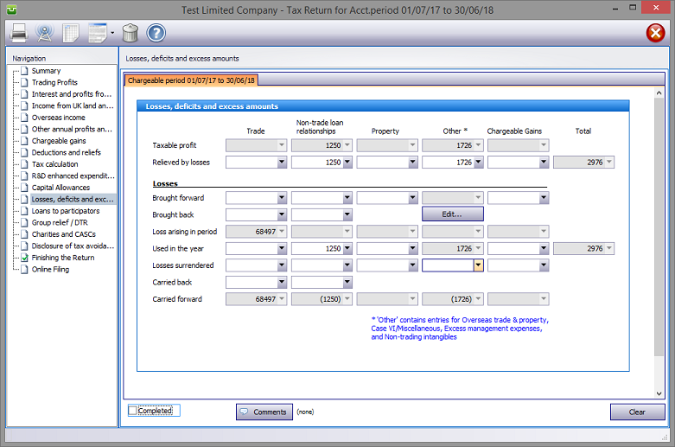Open Brought forward Trade dropdown arrow
Viewport: 675px width, 447px height.
282,198
